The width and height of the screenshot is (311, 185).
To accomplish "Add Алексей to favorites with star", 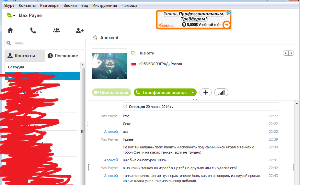I will [95, 38].
